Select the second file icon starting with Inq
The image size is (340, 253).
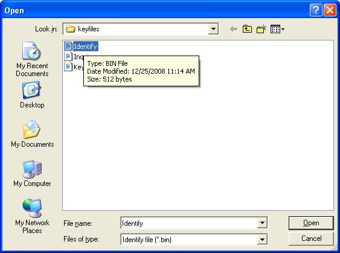[68, 57]
